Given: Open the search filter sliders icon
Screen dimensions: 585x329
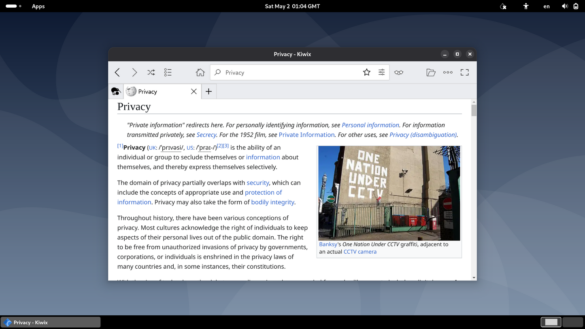Looking at the screenshot, I should pos(382,72).
